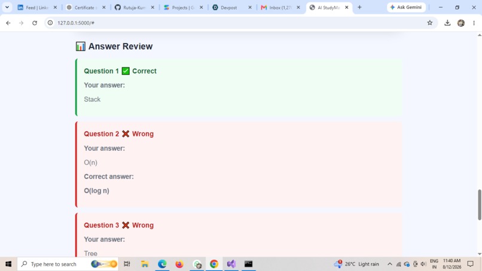Screen dimensions: 482x271
Task: Open the browser downloads icon
Action: click(x=447, y=23)
